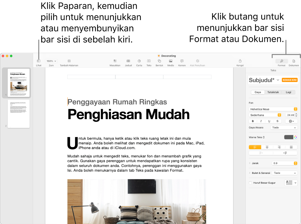
Task: Open the Bentuk shapes icon
Action: tap(159, 61)
